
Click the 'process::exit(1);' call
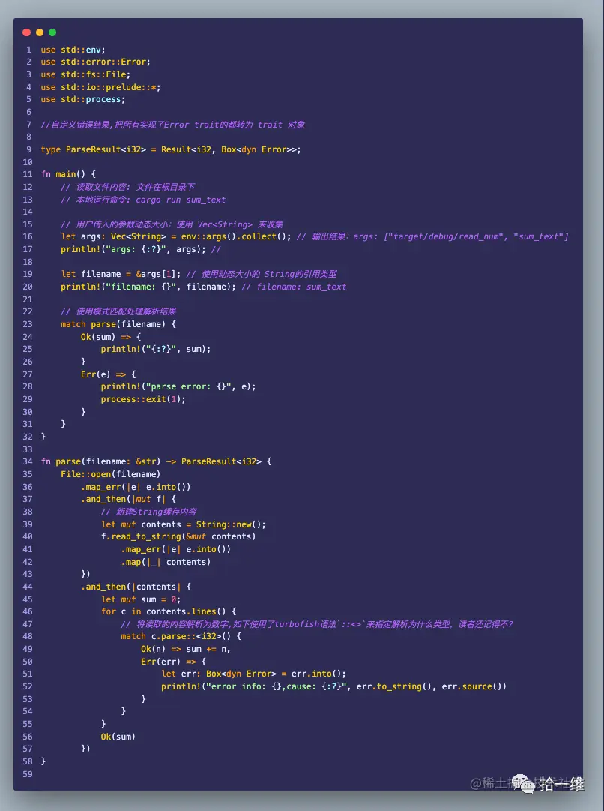[x=143, y=399]
